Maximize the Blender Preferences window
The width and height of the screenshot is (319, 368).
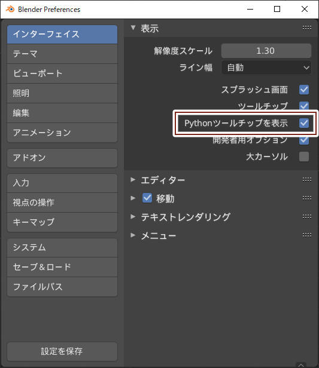(x=277, y=10)
